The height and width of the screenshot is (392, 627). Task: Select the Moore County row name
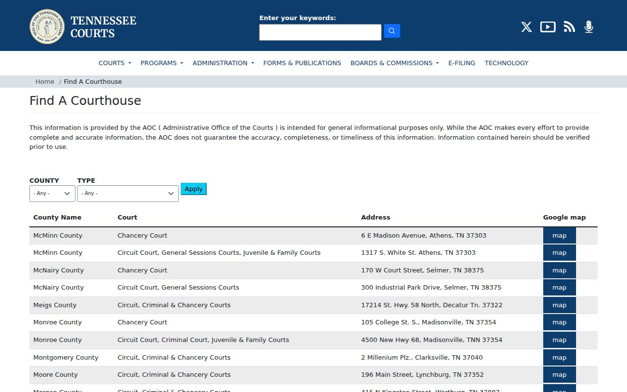pyautogui.click(x=55, y=375)
